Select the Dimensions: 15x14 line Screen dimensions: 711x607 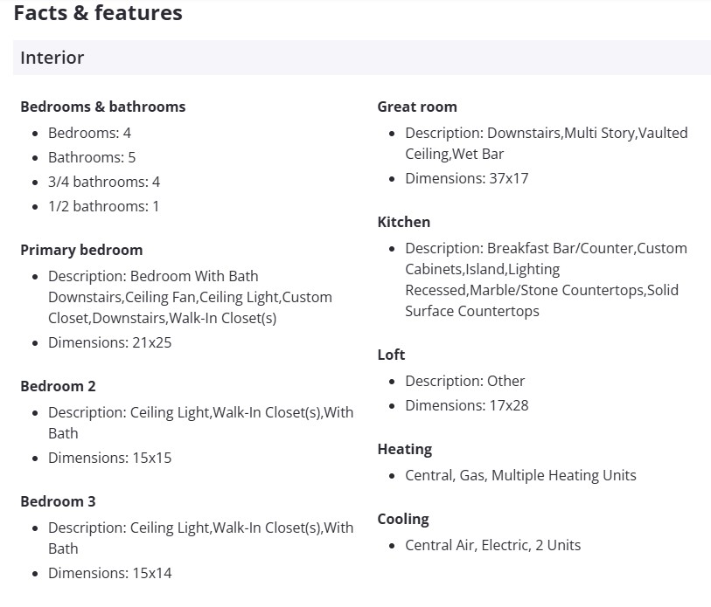pos(109,573)
